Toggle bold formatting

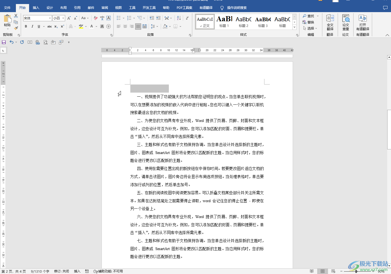[x=26, y=26]
